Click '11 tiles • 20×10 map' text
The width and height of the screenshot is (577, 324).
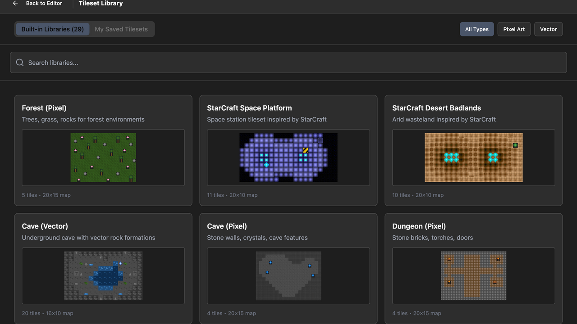[233, 195]
